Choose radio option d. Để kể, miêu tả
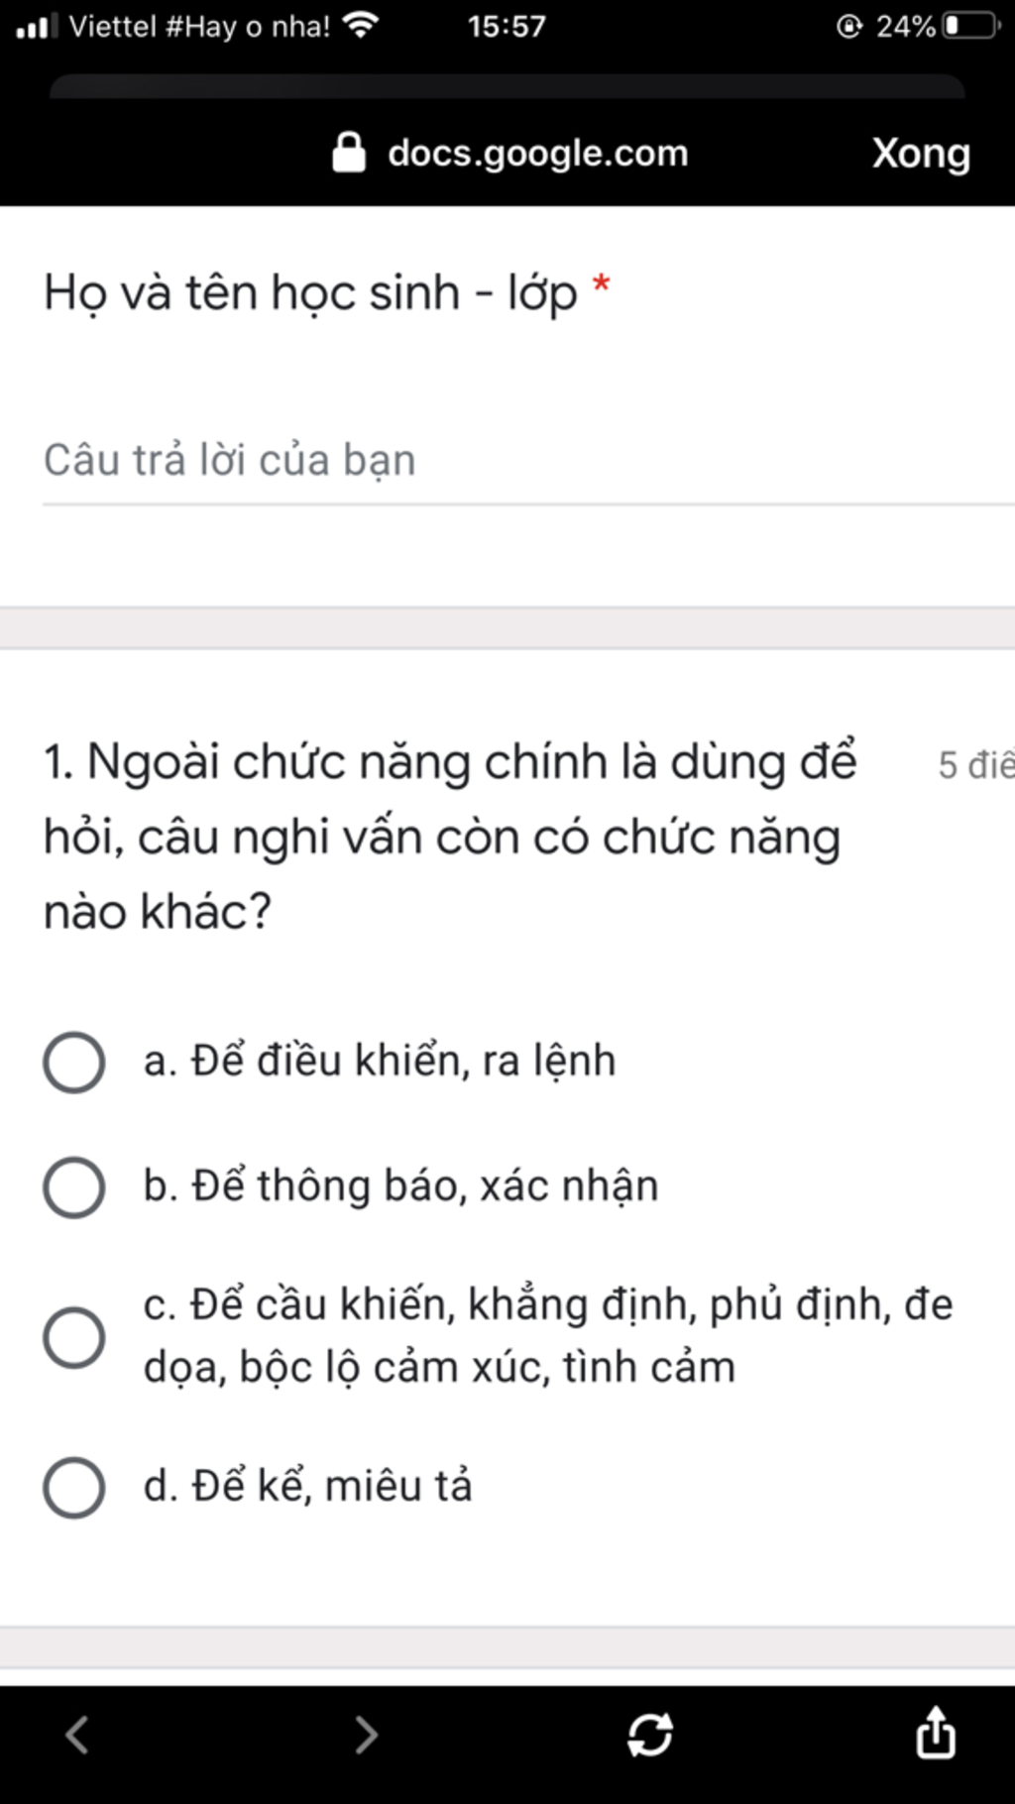The image size is (1015, 1804). pyautogui.click(x=74, y=1487)
